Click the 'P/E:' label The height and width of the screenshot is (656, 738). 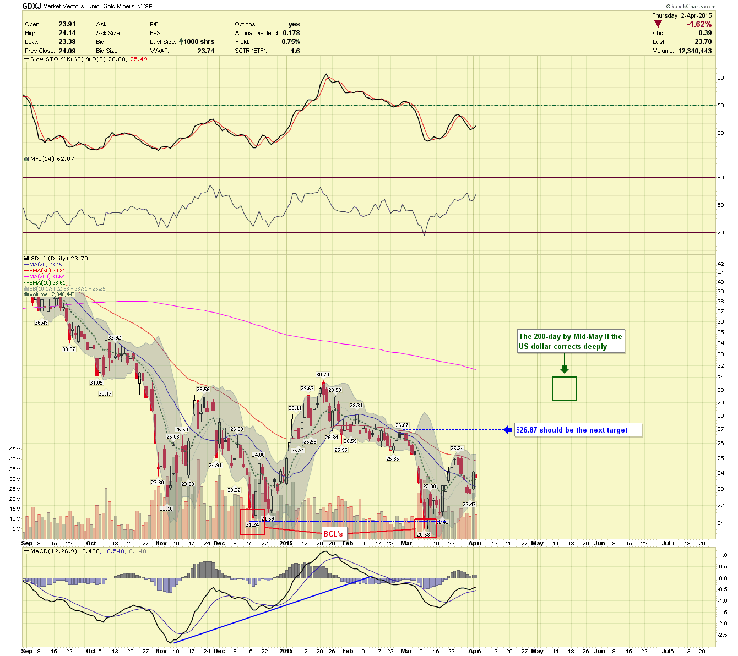155,24
